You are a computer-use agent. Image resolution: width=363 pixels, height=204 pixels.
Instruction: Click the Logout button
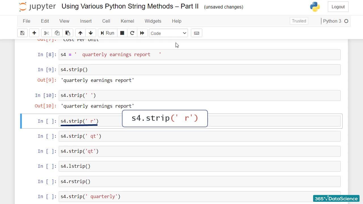pyautogui.click(x=338, y=7)
